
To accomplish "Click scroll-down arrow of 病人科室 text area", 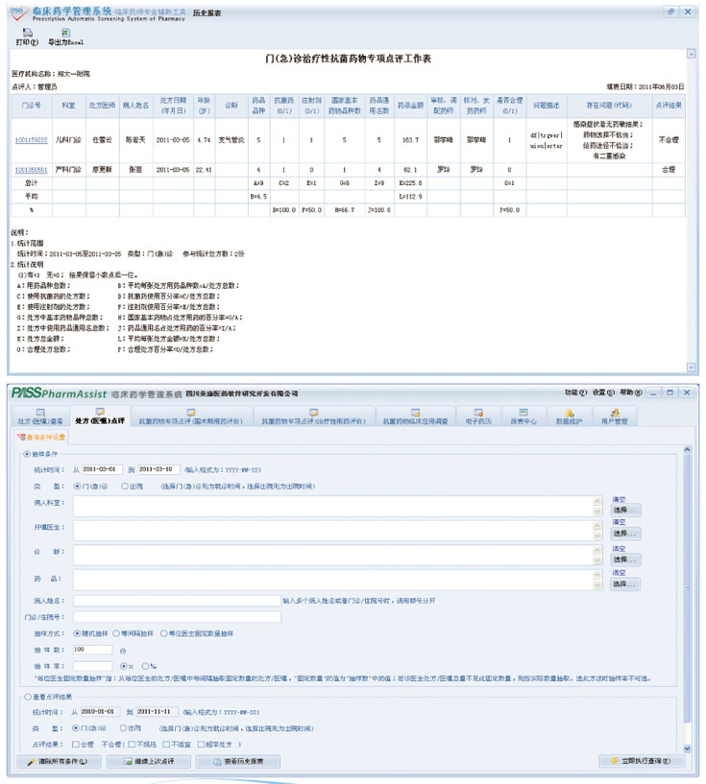I will point(597,511).
